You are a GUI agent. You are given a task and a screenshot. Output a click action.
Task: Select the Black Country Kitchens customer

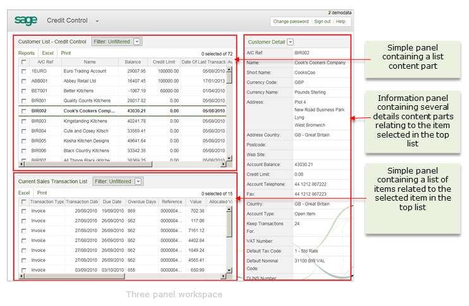point(86,150)
